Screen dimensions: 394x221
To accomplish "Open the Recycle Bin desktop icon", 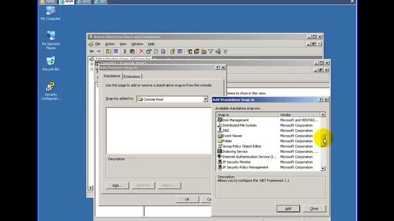I will tap(50, 64).
